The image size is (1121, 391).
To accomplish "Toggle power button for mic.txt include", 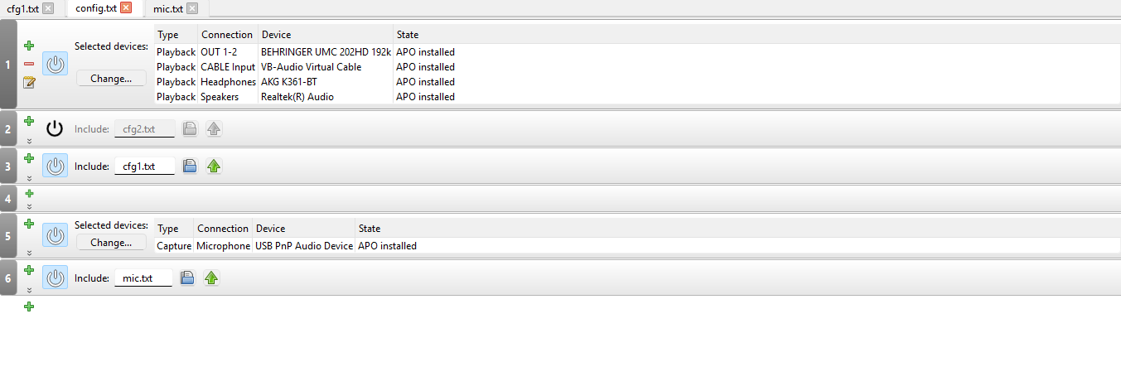I will (55, 278).
